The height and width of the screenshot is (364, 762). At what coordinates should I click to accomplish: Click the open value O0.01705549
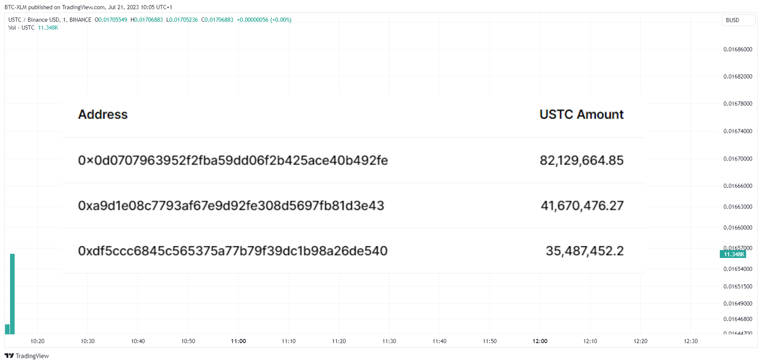tap(111, 20)
